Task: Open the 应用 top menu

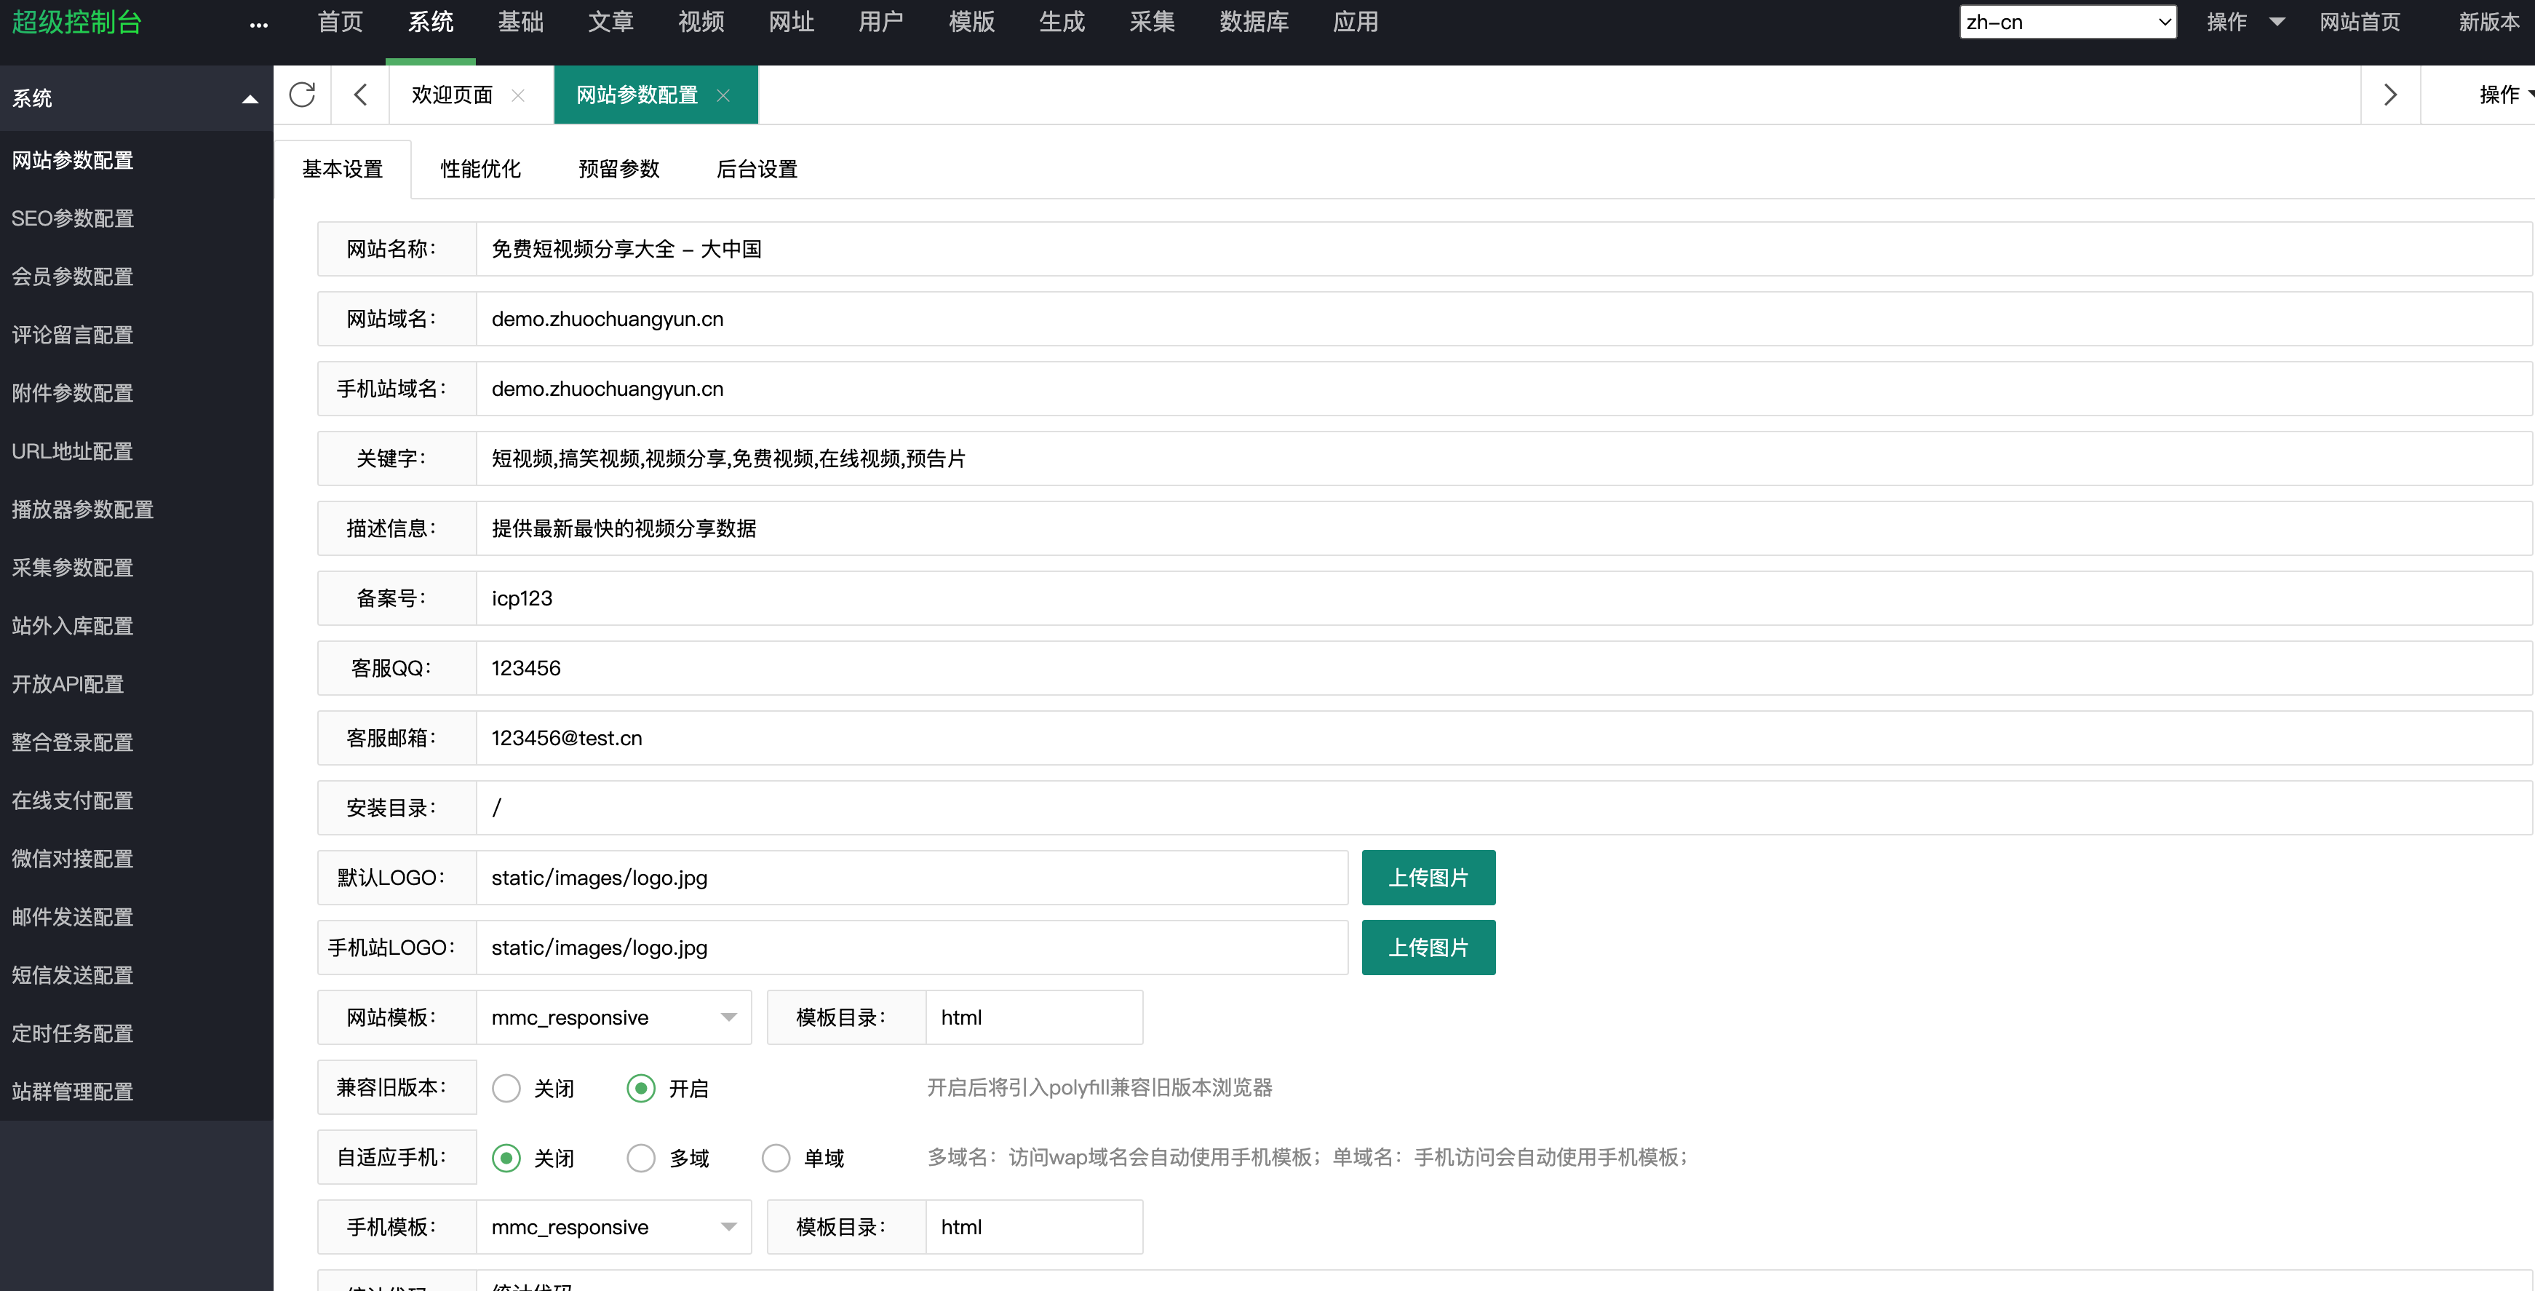Action: (1355, 22)
